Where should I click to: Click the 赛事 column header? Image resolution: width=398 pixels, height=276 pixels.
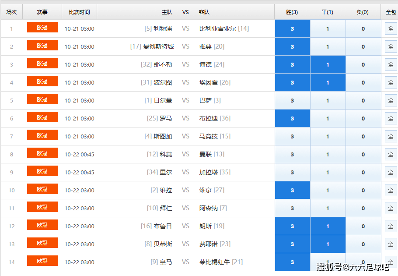point(42,12)
